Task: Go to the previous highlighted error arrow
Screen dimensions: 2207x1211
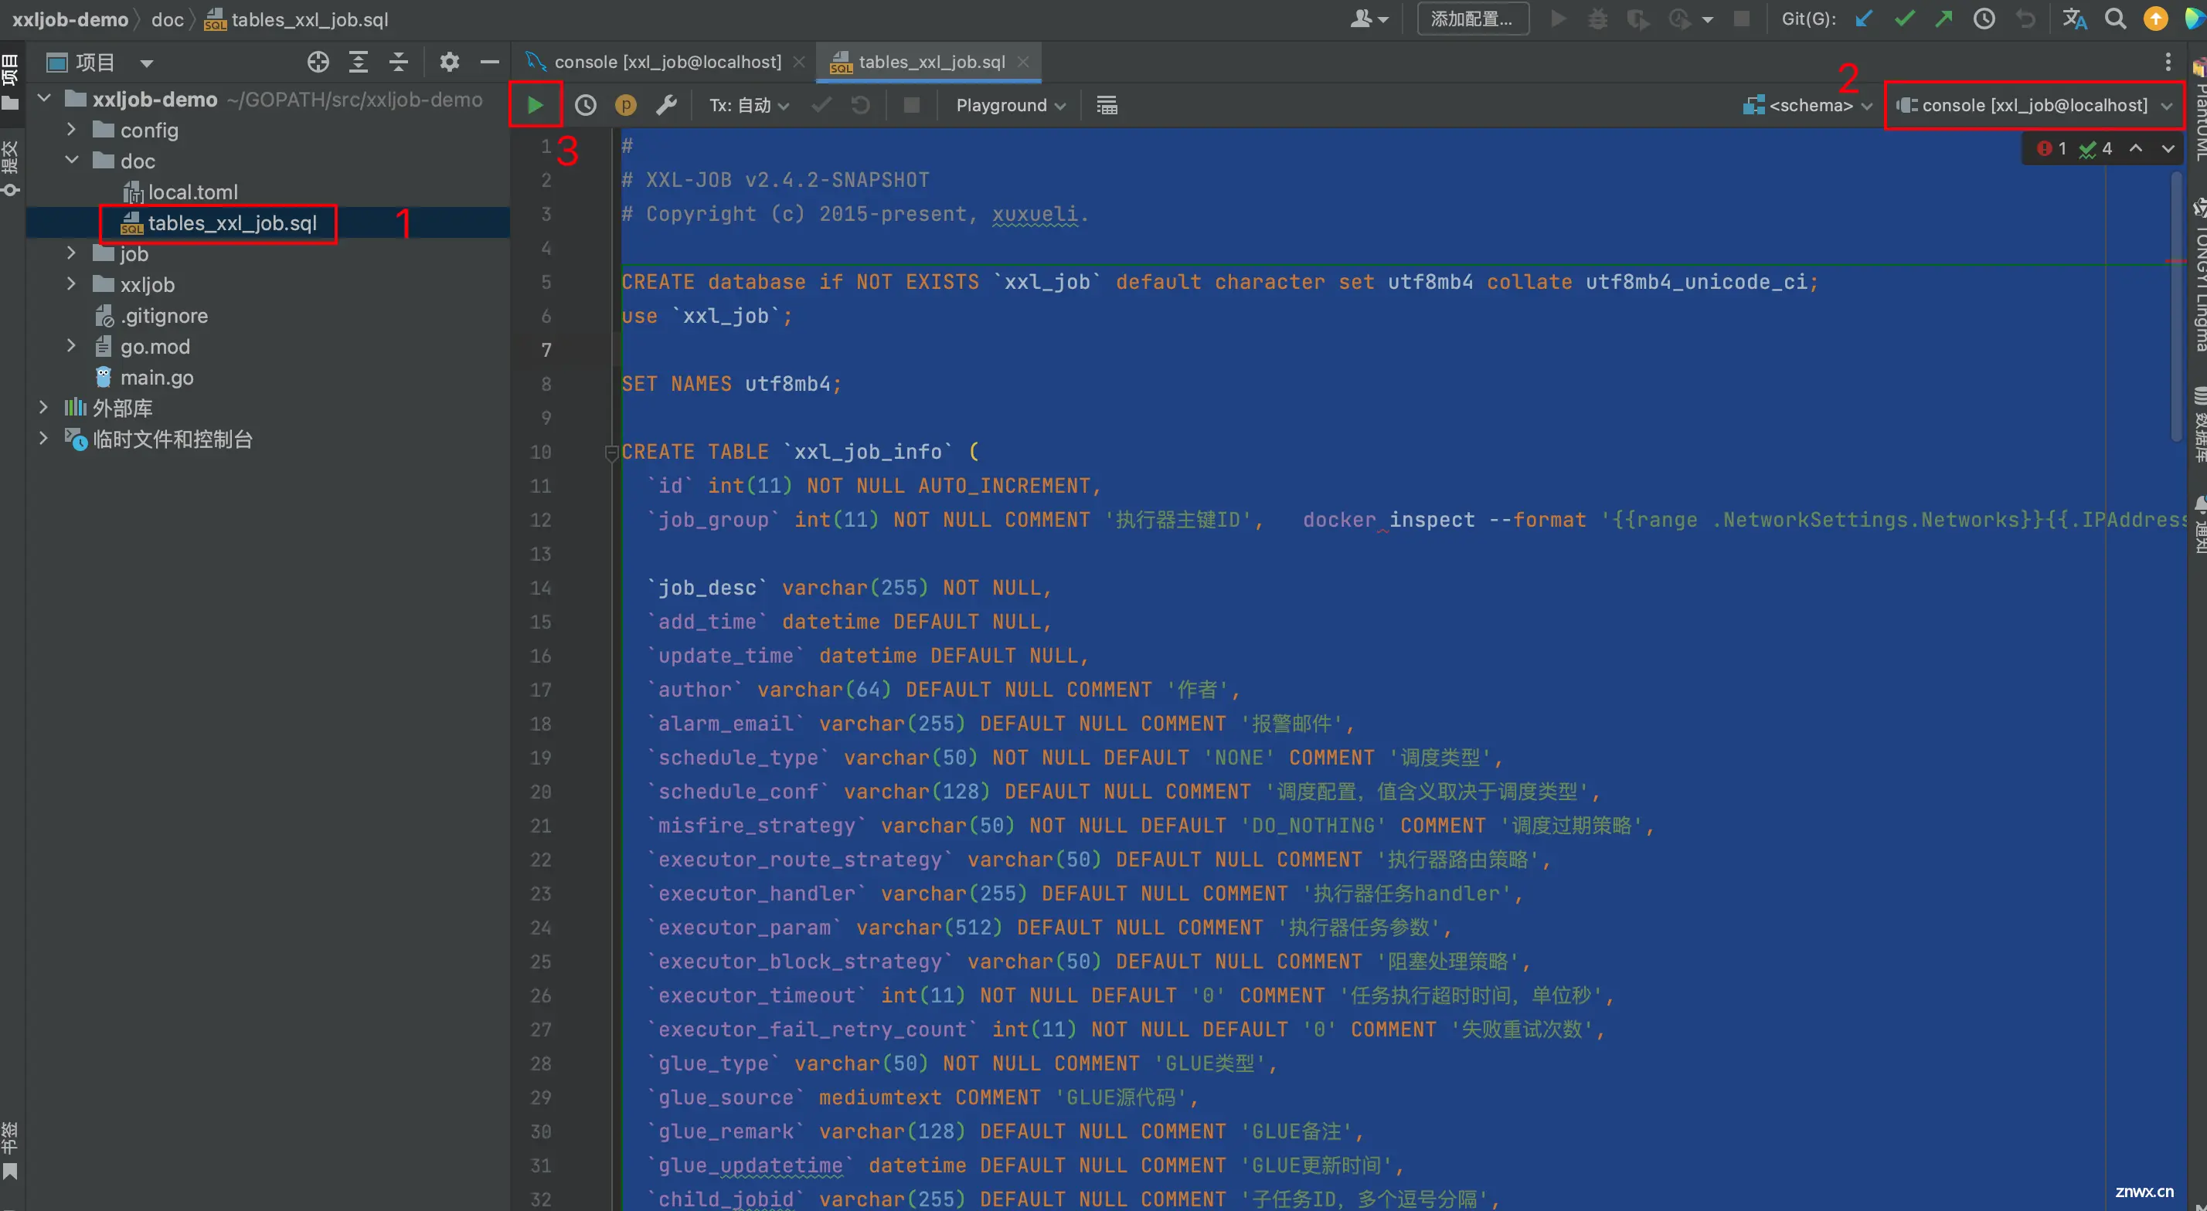Action: point(2136,149)
